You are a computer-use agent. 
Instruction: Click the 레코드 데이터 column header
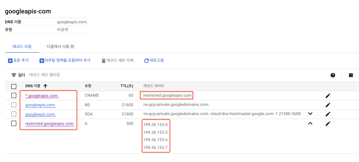pyautogui.click(x=154, y=86)
